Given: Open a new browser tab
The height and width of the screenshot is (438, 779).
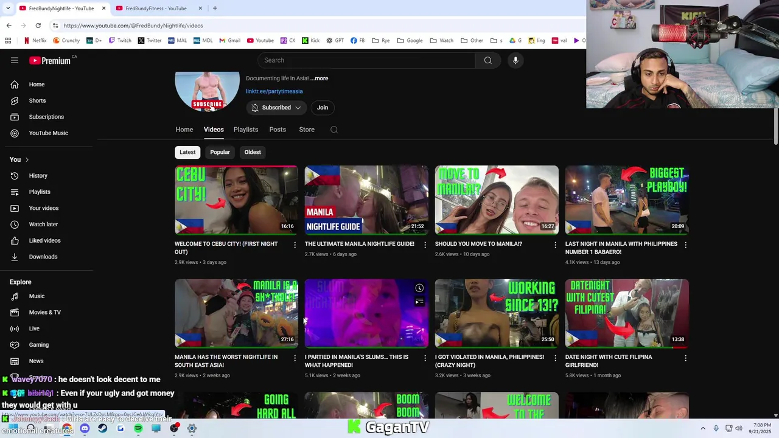Looking at the screenshot, I should pos(215,8).
